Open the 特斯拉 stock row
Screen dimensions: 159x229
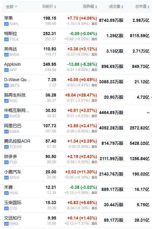tap(77, 36)
